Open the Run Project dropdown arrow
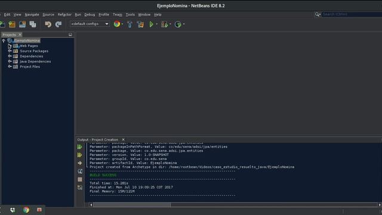Image resolution: width=382 pixels, height=215 pixels. (156, 24)
